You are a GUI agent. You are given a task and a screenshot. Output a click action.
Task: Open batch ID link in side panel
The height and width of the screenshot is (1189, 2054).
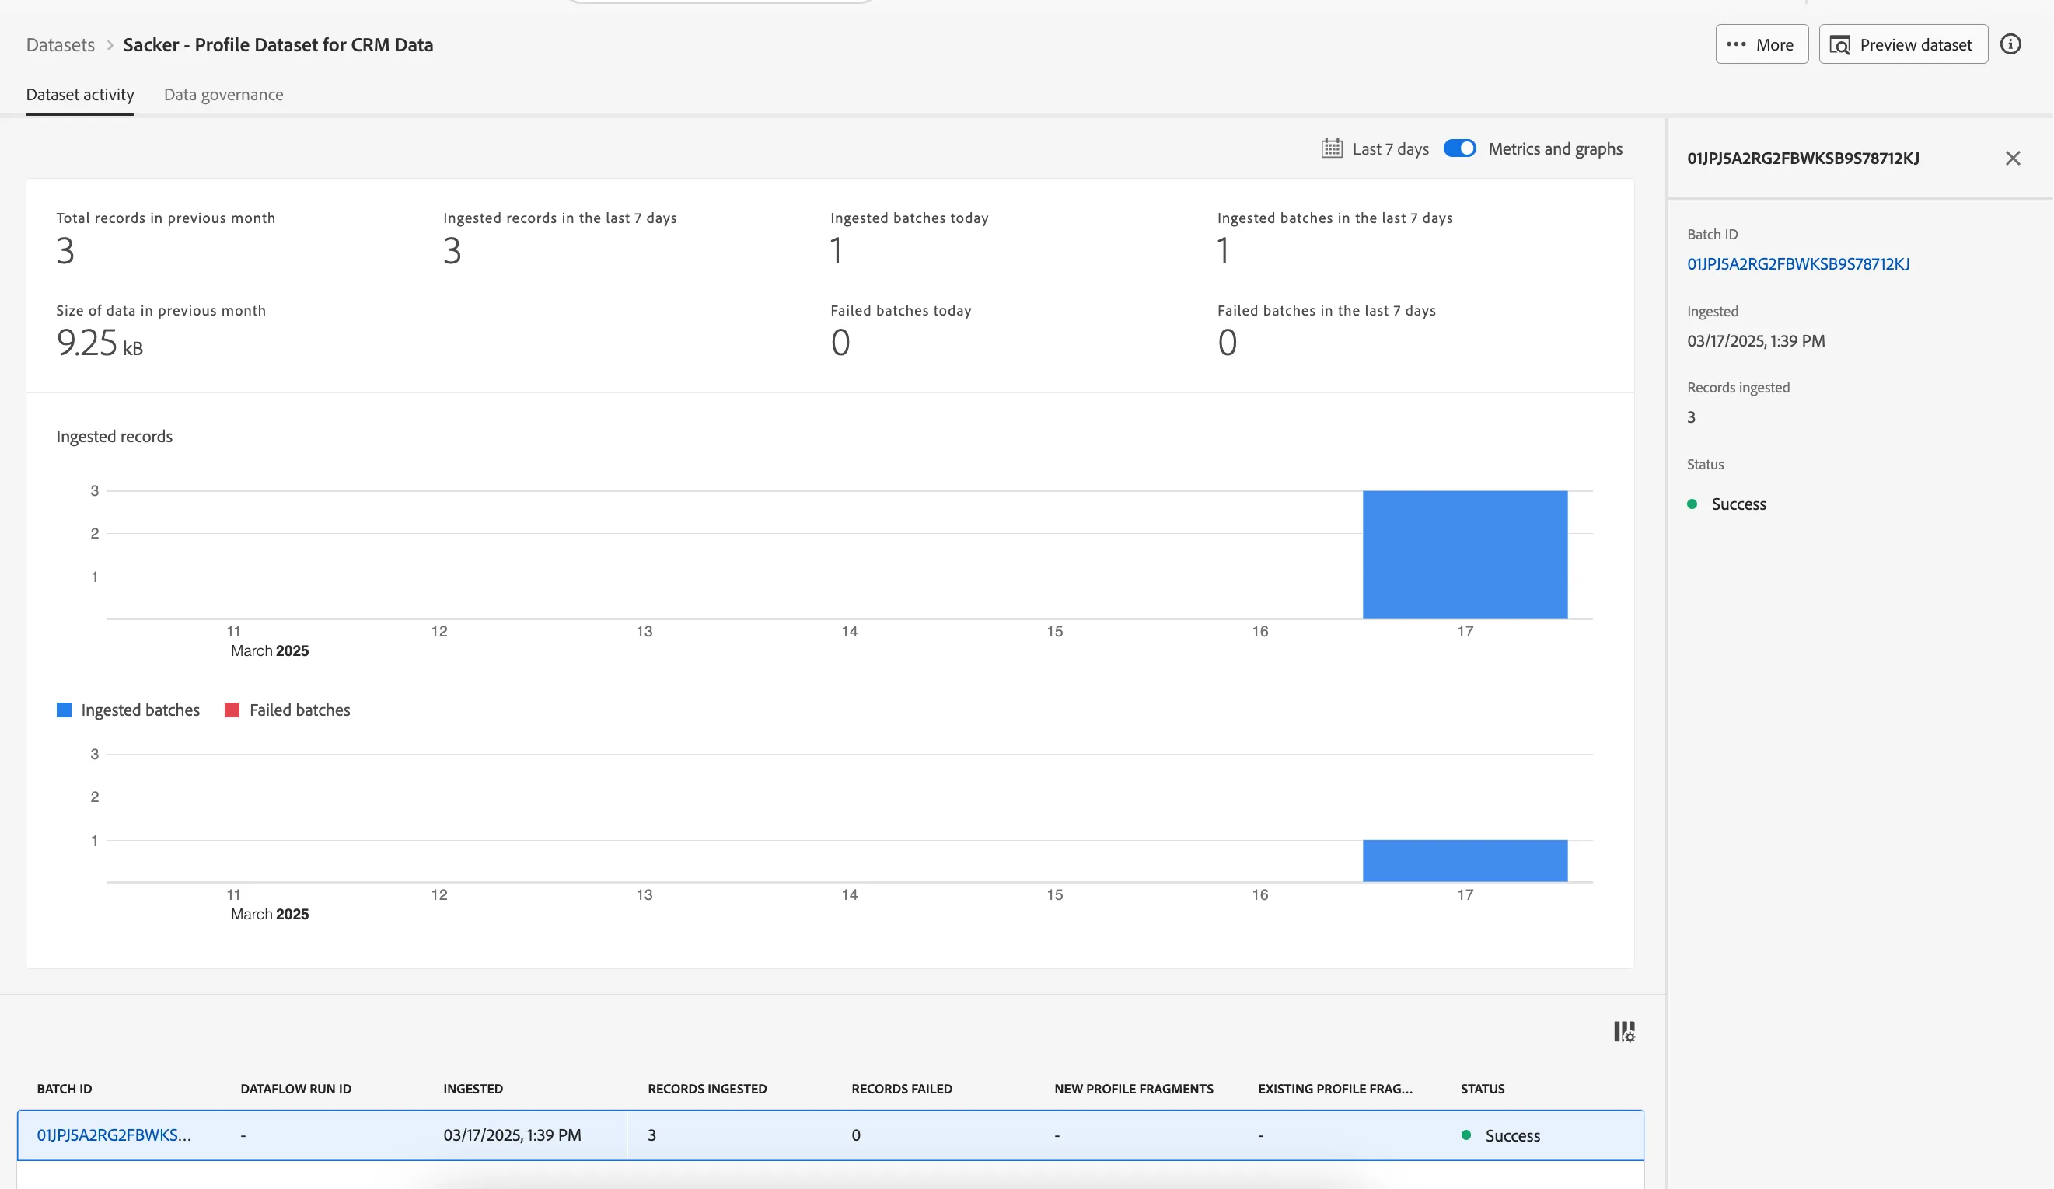1798,263
